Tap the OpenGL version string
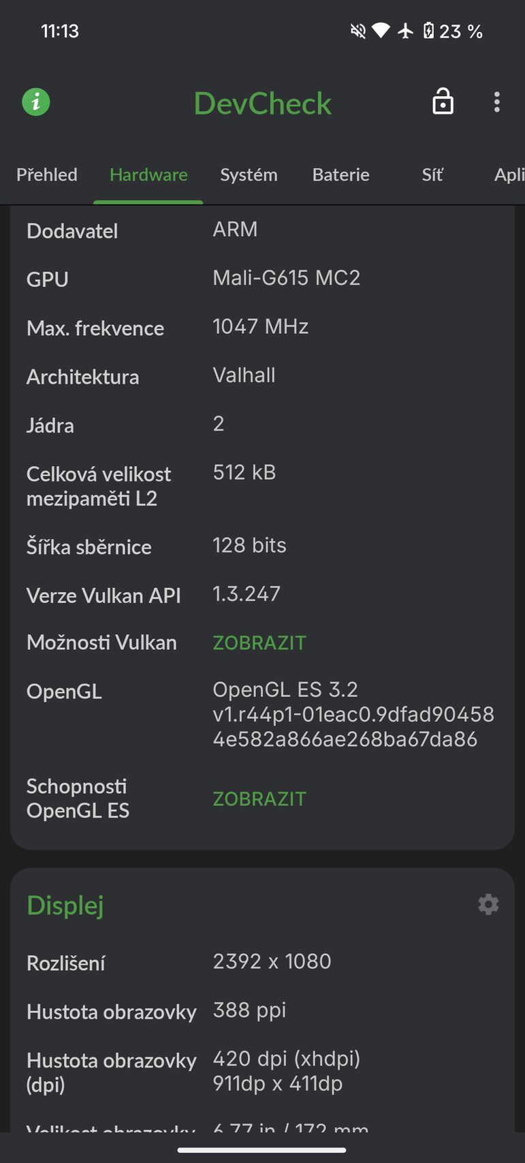525x1163 pixels. 353,714
